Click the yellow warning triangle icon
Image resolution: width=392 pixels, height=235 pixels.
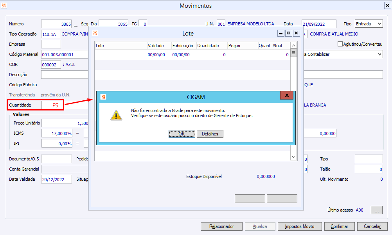116,115
